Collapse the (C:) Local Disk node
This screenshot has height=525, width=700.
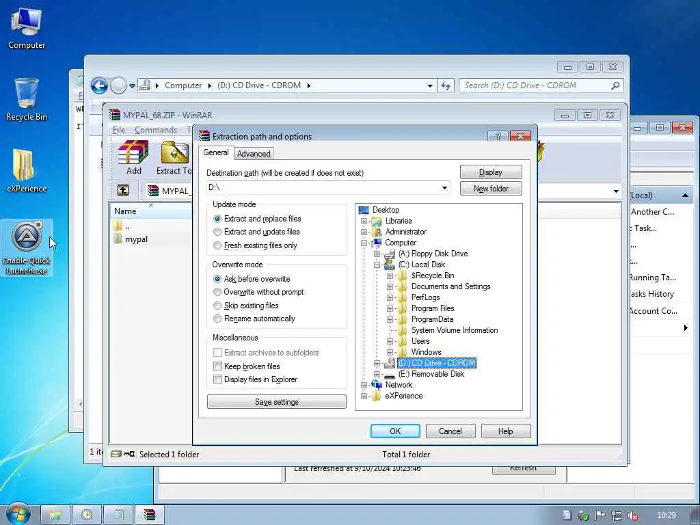pos(377,265)
